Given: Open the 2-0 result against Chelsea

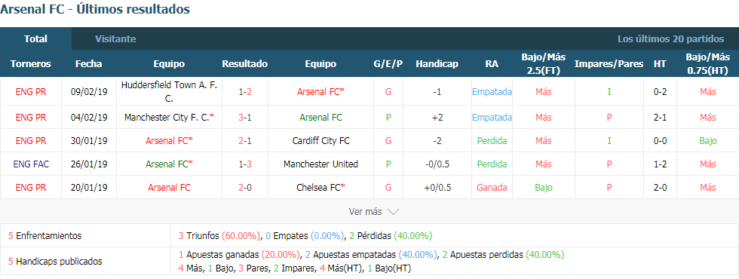Looking at the screenshot, I should pyautogui.click(x=244, y=188).
